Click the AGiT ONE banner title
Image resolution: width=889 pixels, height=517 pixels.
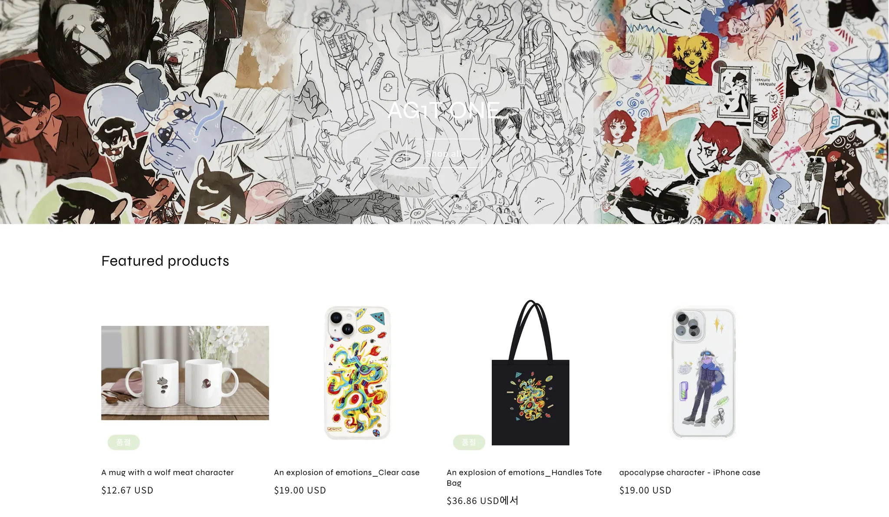pos(444,110)
